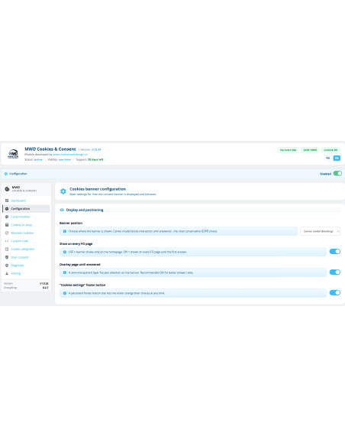This screenshot has width=345, height=447.
Task: Click the Cookies in shop sidebar icon
Action: pos(7,225)
